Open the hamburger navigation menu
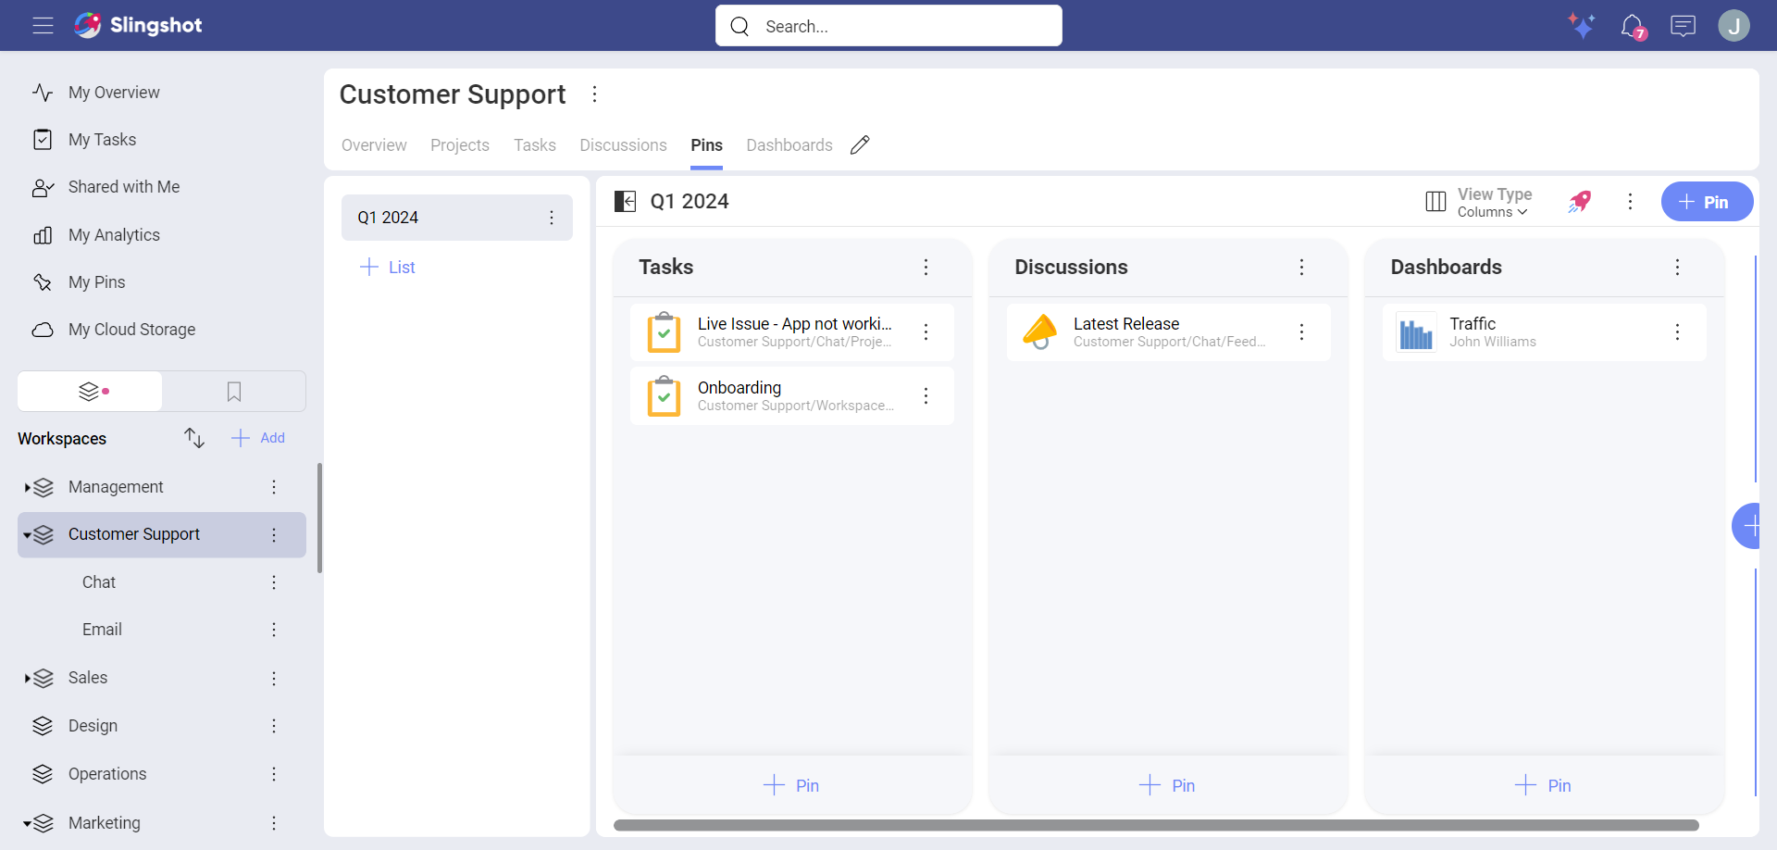1777x850 pixels. click(x=43, y=25)
